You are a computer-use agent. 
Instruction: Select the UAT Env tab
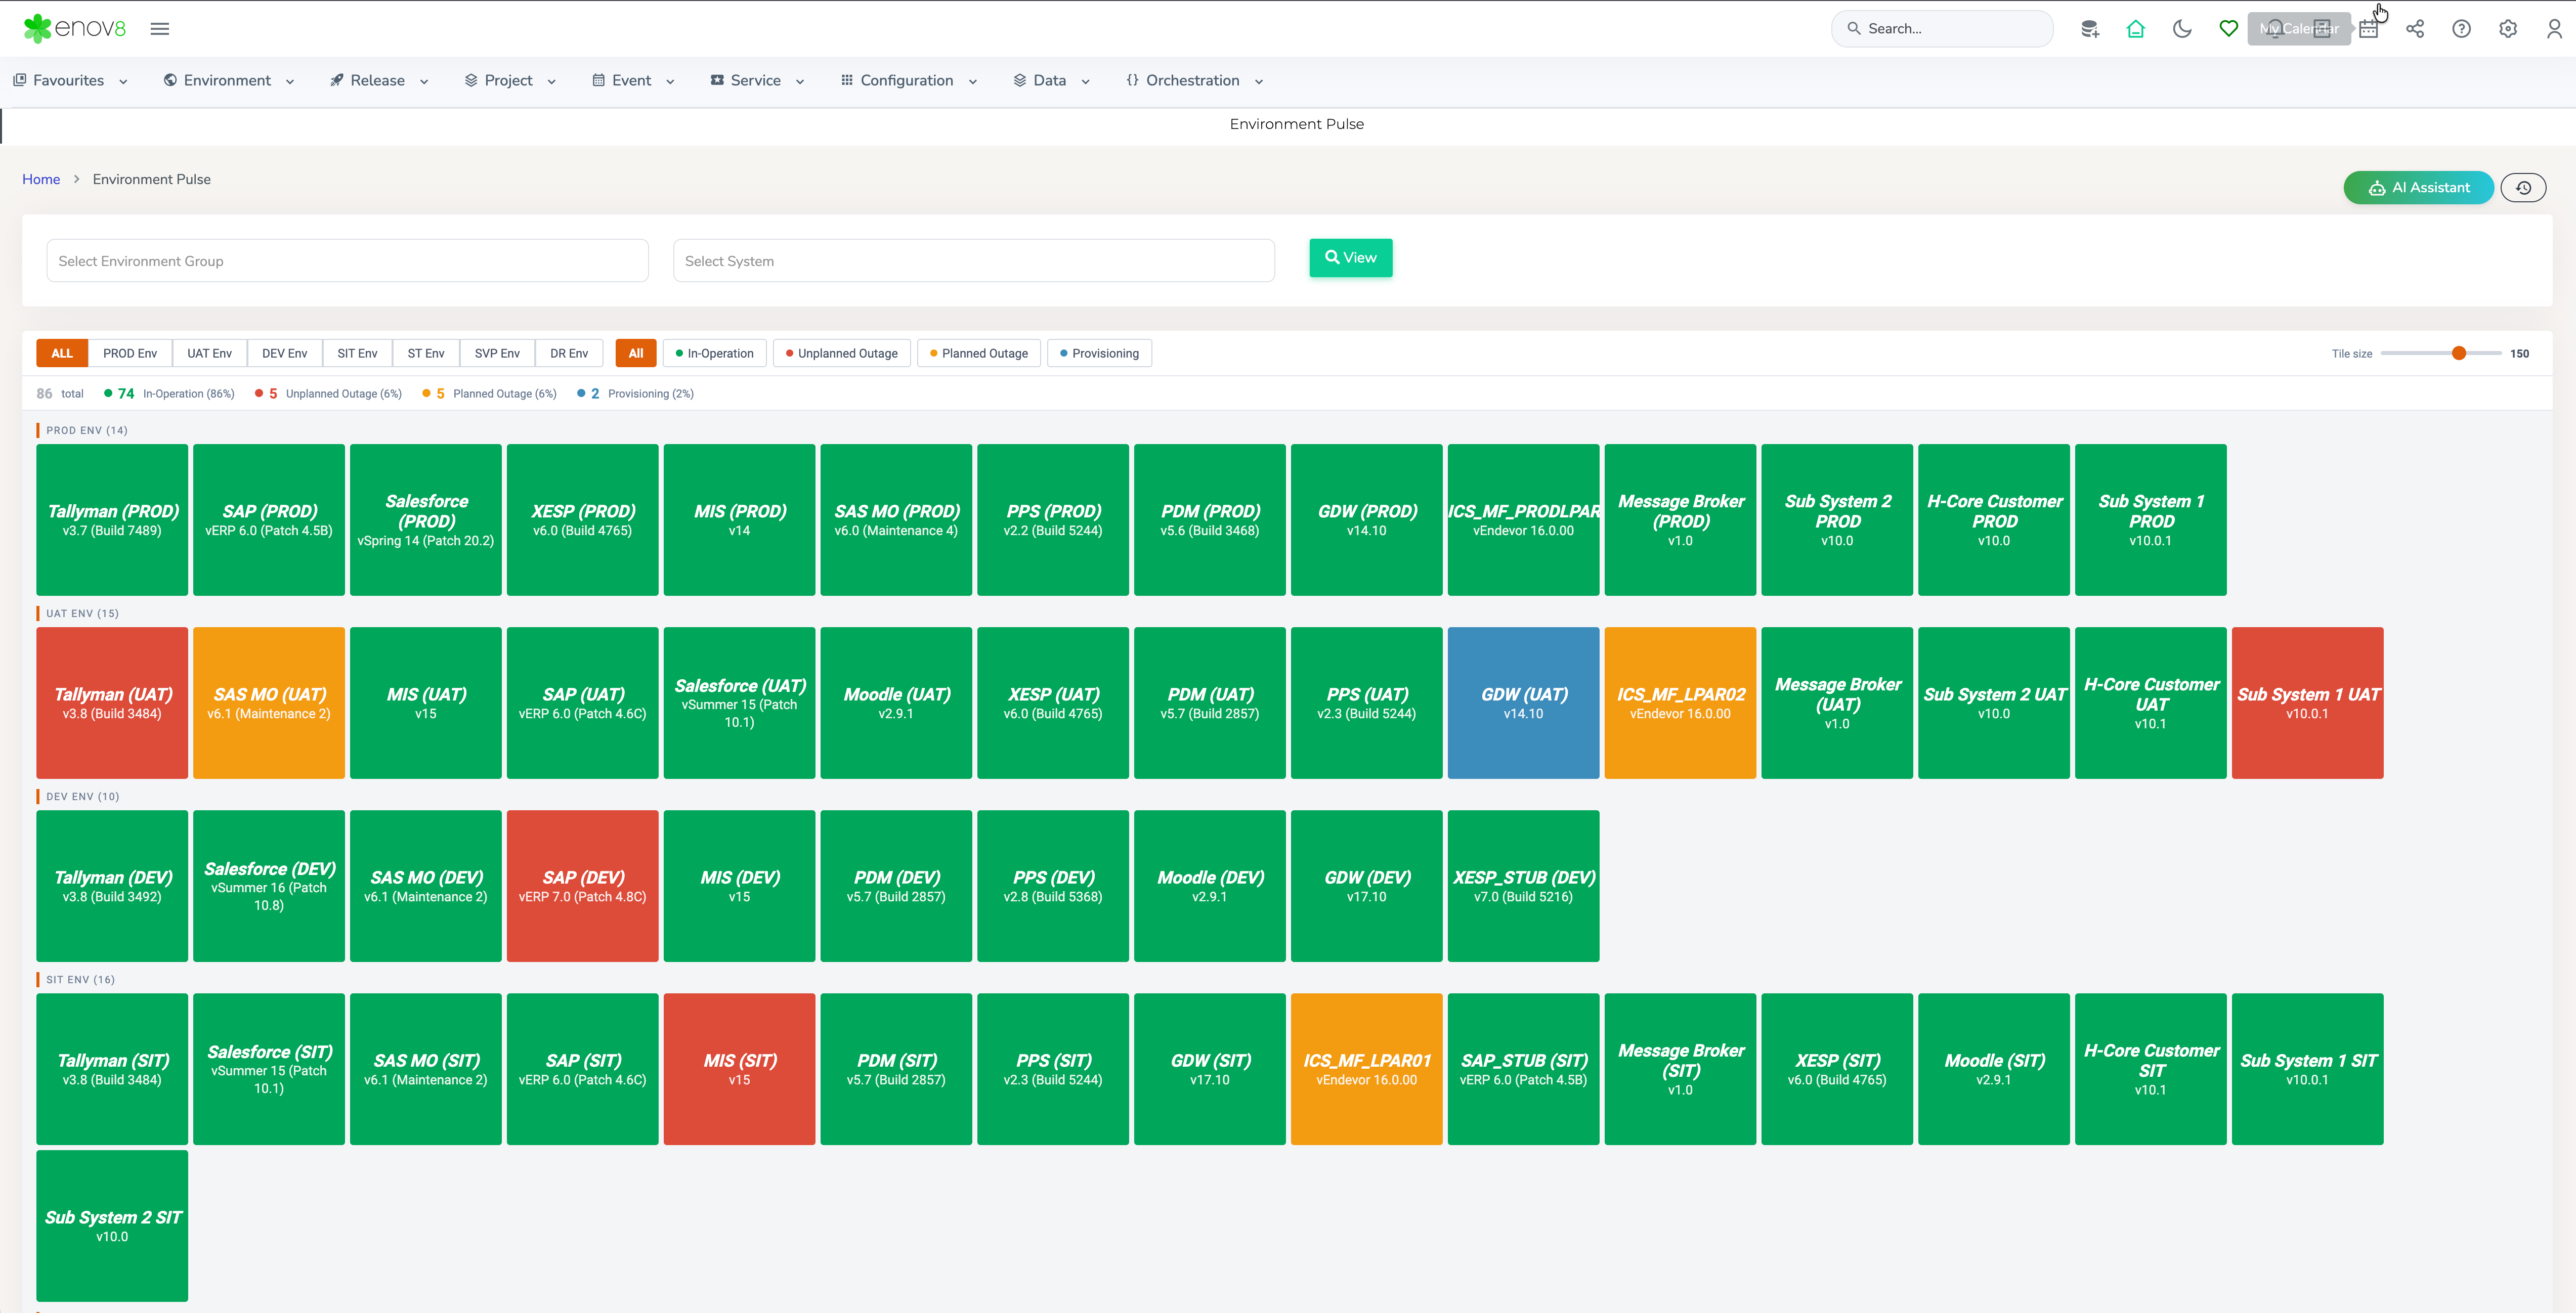pyautogui.click(x=209, y=353)
